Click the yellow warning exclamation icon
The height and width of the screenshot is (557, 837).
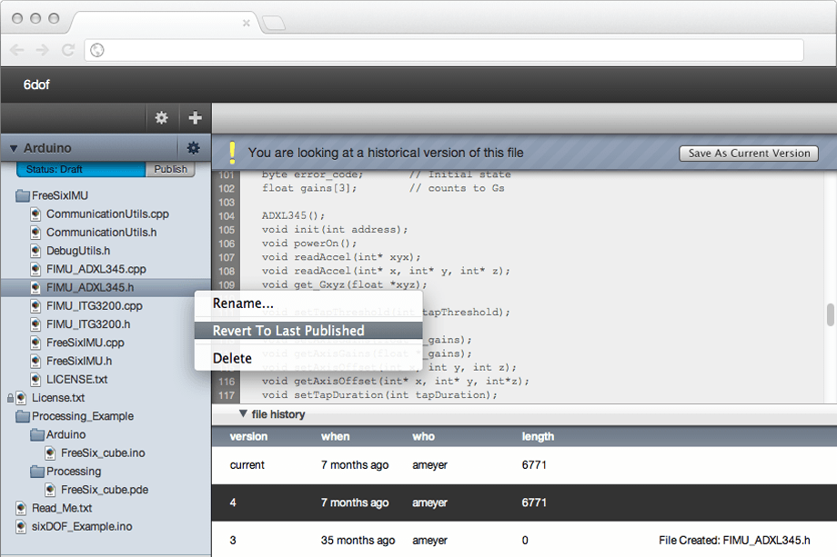click(232, 153)
